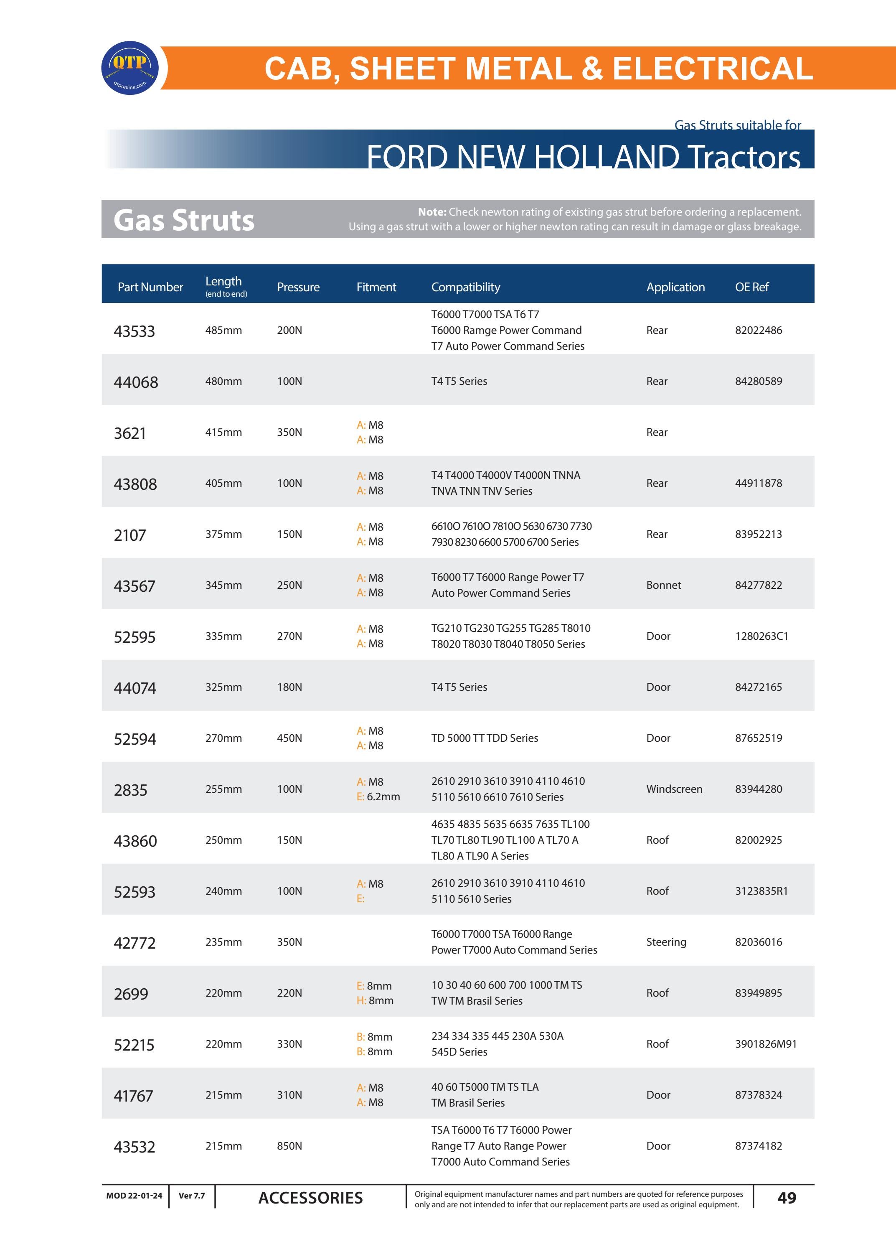
Task: Click OE reference 3901826M91
Action: pyautogui.click(x=765, y=1044)
